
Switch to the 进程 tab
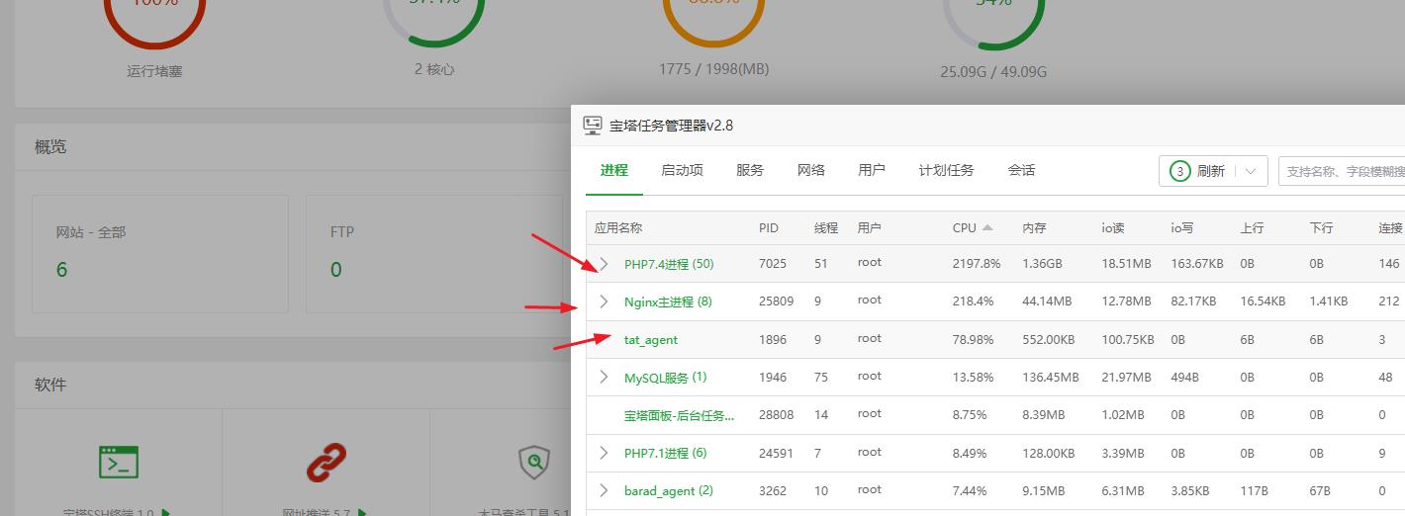(x=614, y=170)
